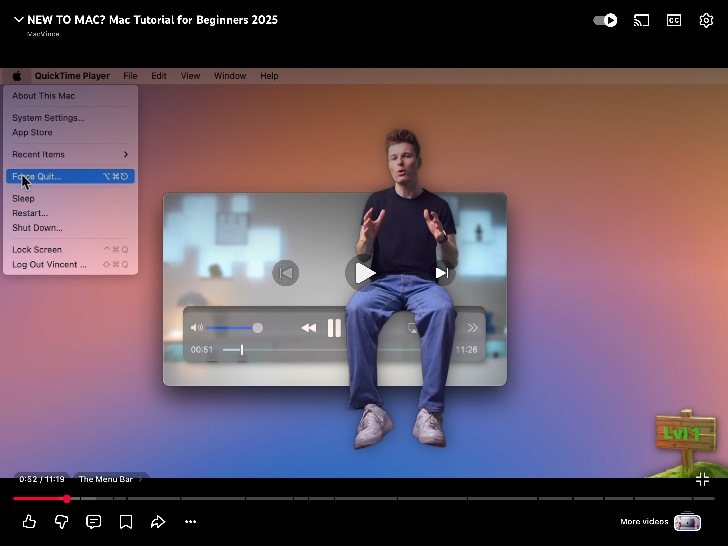Toggle the autoplay switch

[x=605, y=20]
